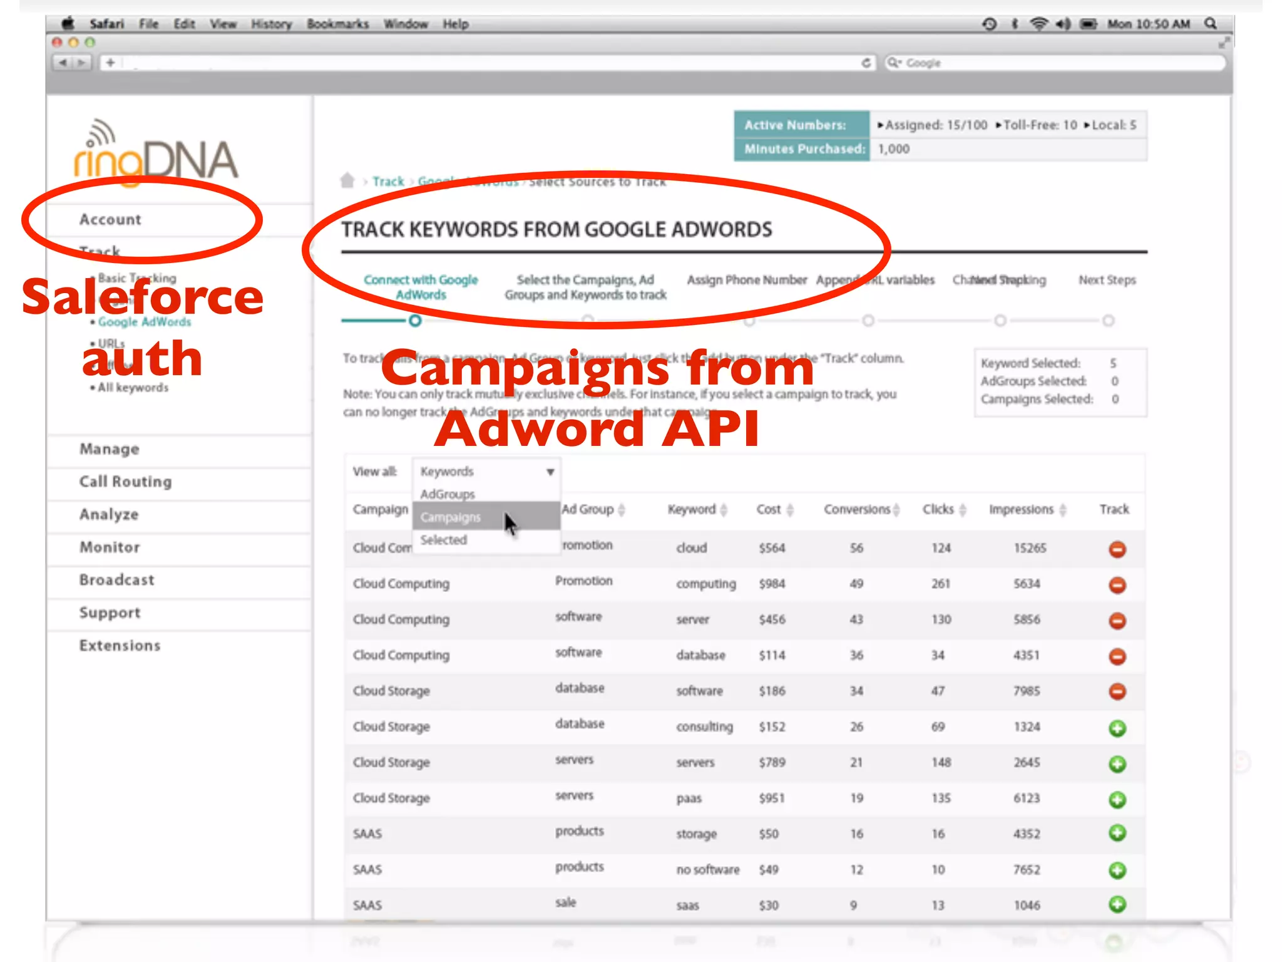Click Track link in breadcrumb
Screen dimensions: 1282x962
388,182
